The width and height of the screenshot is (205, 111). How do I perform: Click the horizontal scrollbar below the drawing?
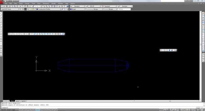click(166, 101)
